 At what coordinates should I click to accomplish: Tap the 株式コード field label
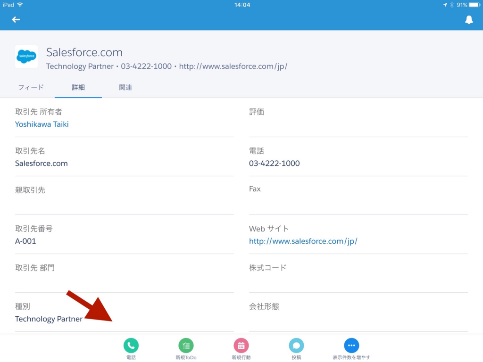[268, 268]
